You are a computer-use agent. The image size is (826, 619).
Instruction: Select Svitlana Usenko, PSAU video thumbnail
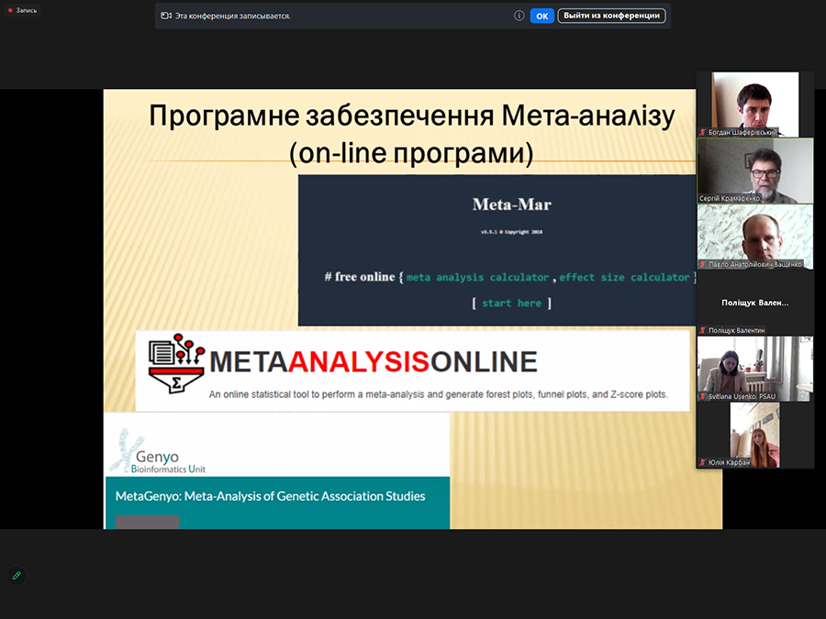click(755, 369)
